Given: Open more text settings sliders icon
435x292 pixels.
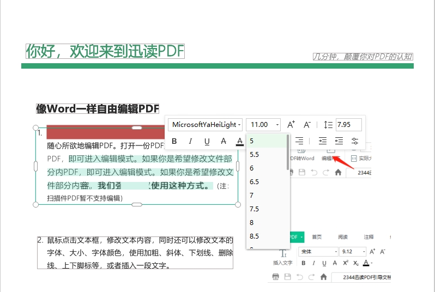Looking at the screenshot, I should (355, 141).
